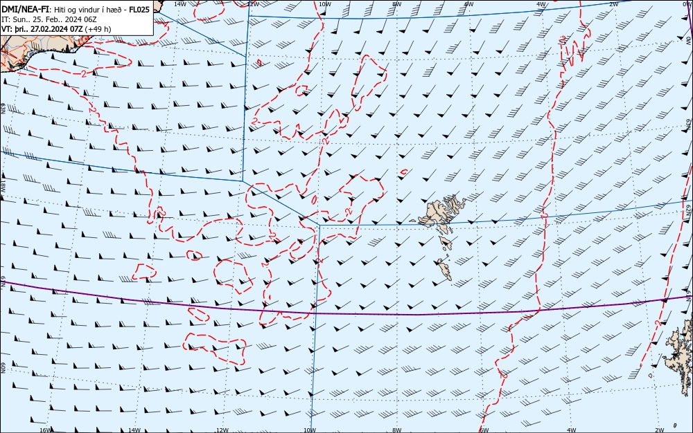Click the '18W' label on the left edge
This screenshot has width=693, height=433.
click(x=3, y=185)
